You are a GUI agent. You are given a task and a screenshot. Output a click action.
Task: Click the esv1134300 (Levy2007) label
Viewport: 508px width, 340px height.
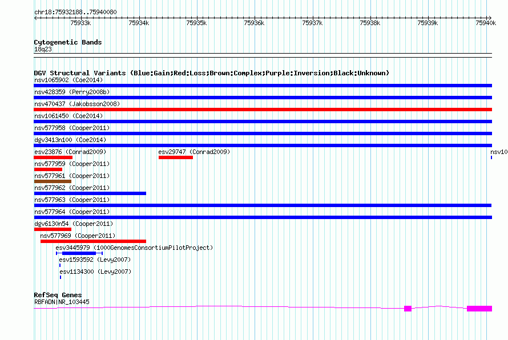point(95,272)
